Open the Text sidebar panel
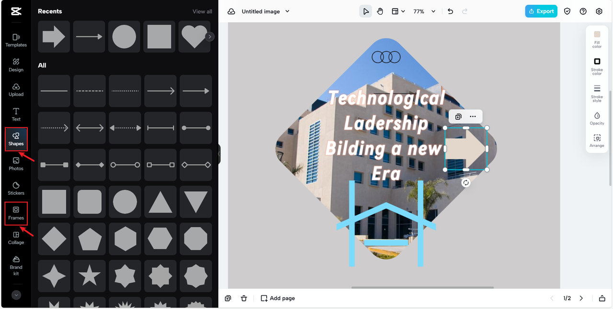 coord(16,114)
